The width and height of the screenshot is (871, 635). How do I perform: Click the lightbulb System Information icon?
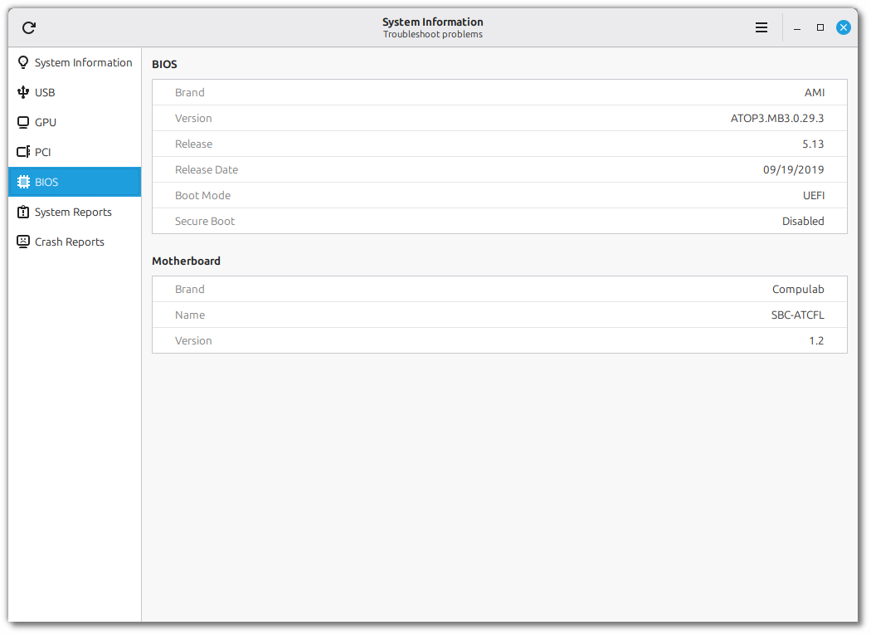[22, 62]
